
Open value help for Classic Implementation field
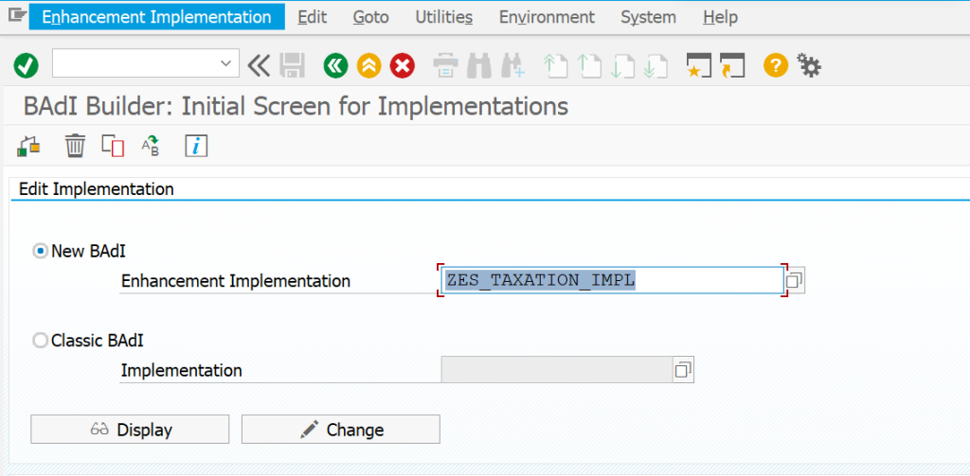pos(682,370)
